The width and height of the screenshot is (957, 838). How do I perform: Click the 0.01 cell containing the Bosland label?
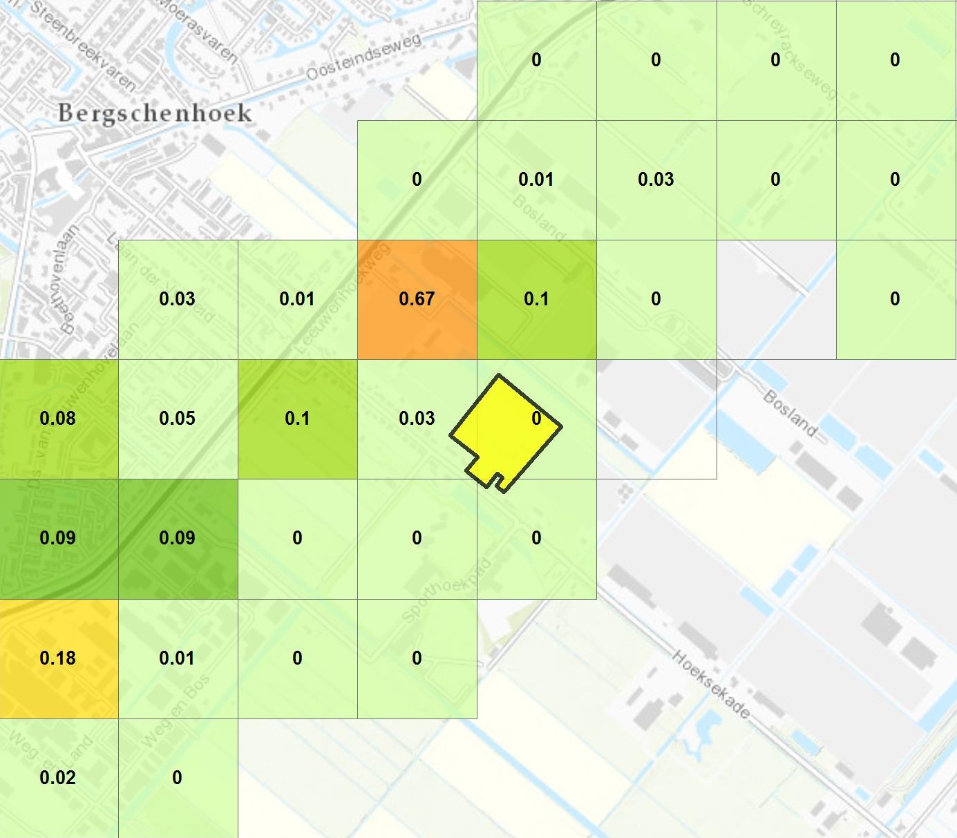(x=536, y=180)
